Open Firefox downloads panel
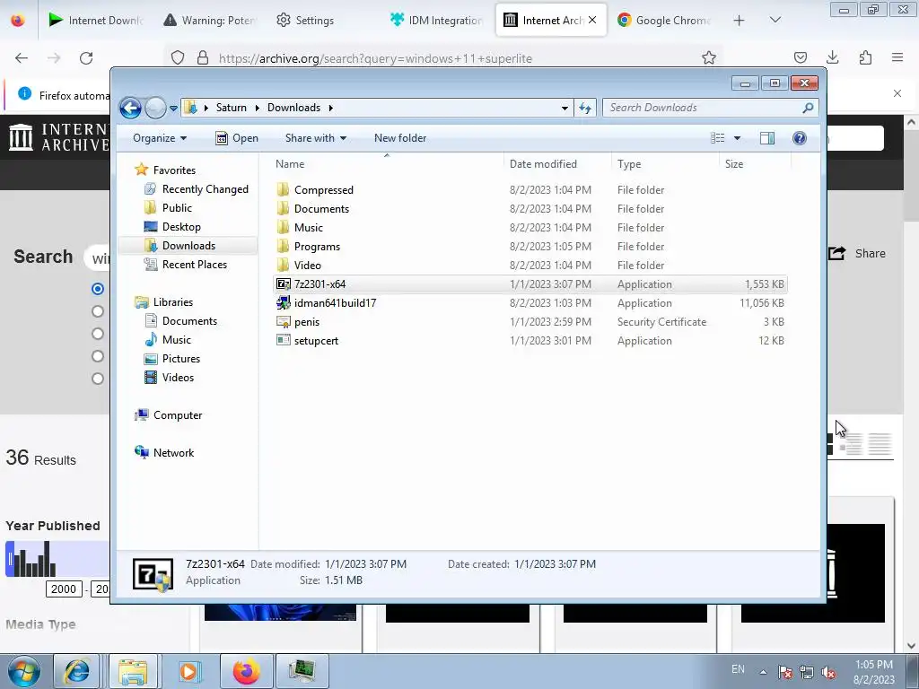 point(832,57)
